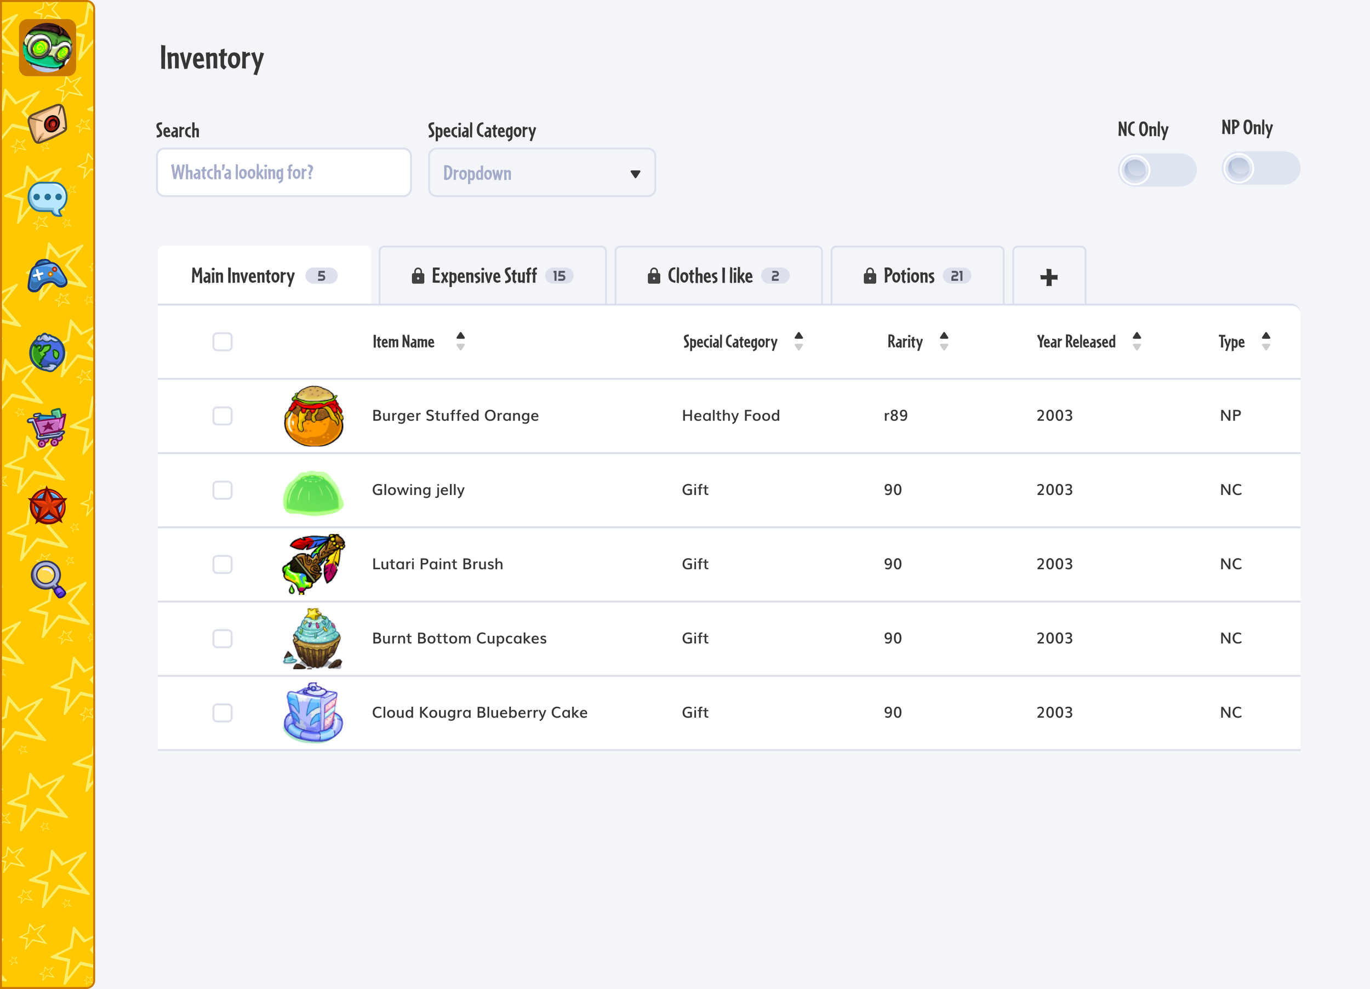Open the games controller sidebar icon
The height and width of the screenshot is (989, 1370).
click(x=47, y=276)
